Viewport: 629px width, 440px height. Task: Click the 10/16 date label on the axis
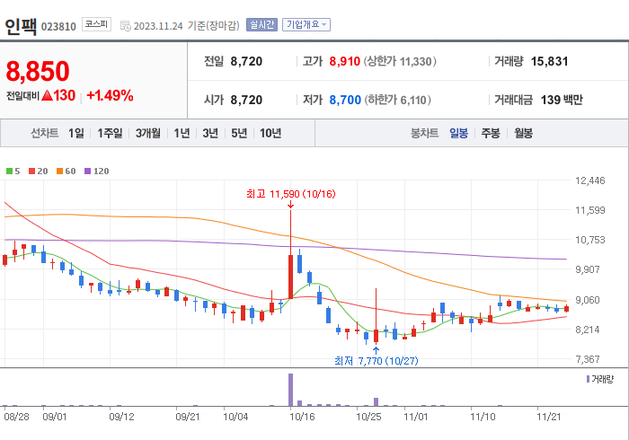coord(302,417)
